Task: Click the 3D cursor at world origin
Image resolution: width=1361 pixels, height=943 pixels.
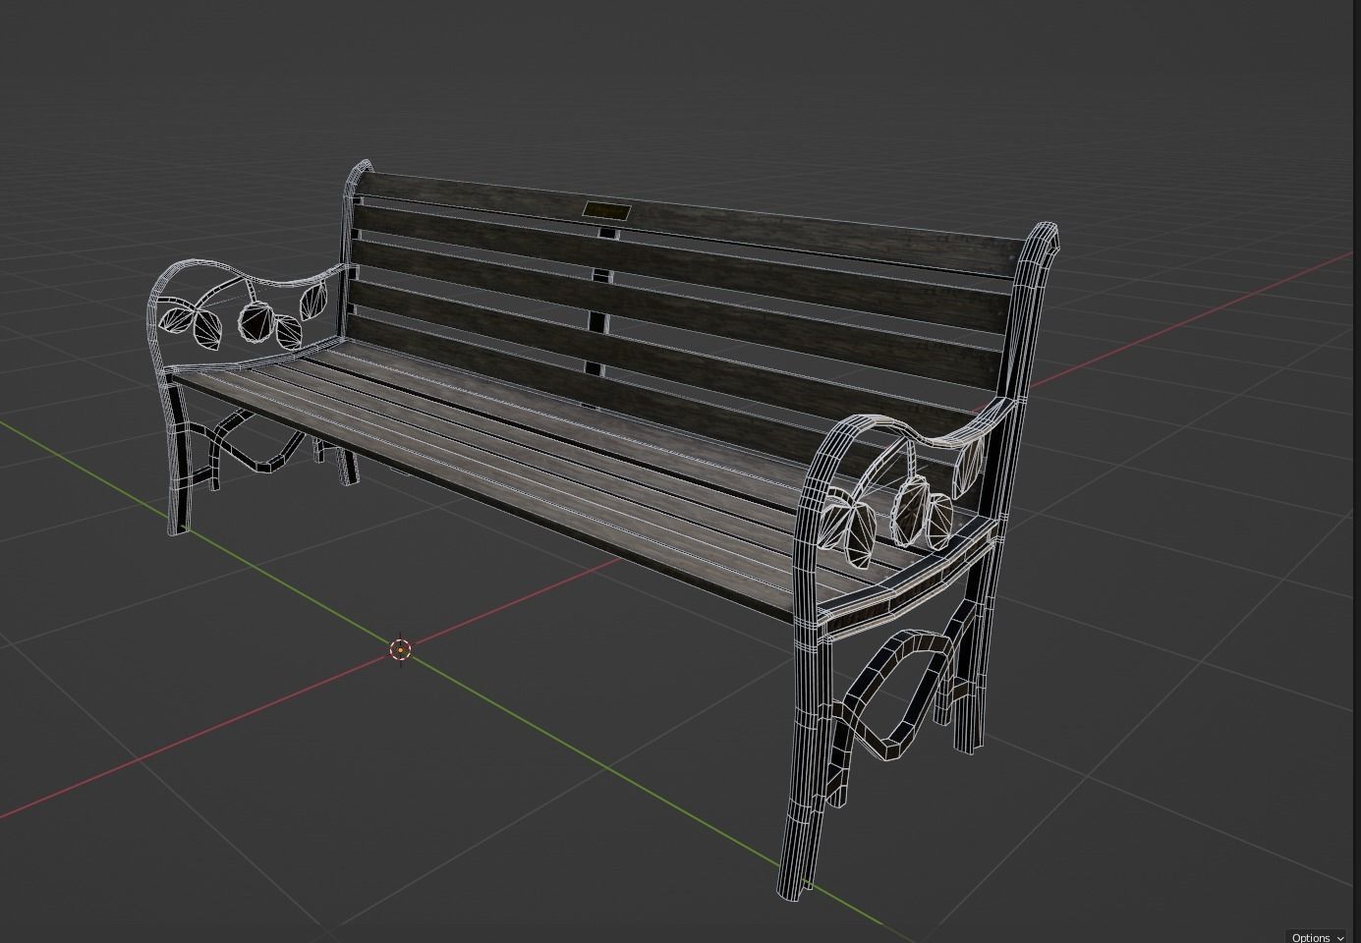Action: tap(400, 648)
